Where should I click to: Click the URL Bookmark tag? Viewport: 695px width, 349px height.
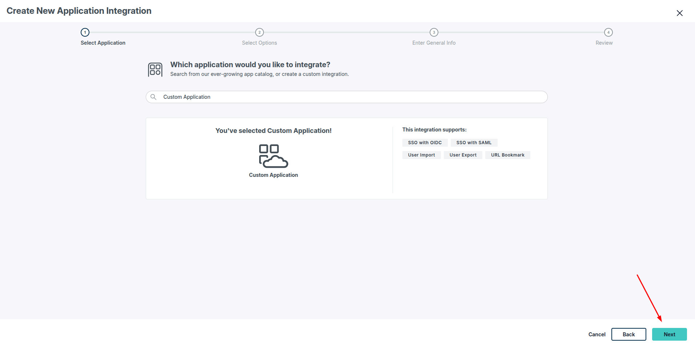[x=508, y=155]
